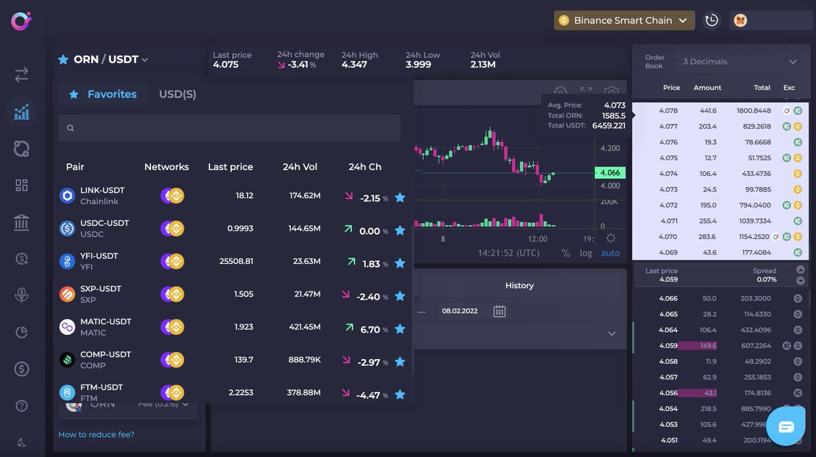This screenshot has width=816, height=457.
Task: Expand chart to fullscreen
Action: pyautogui.click(x=586, y=91)
